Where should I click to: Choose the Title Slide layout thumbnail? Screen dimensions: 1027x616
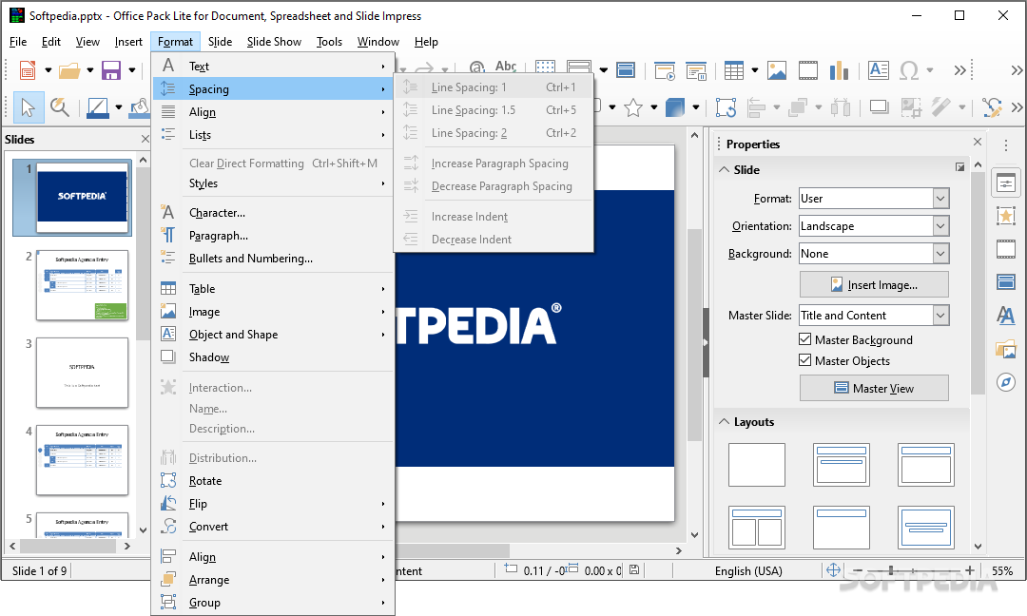(841, 465)
